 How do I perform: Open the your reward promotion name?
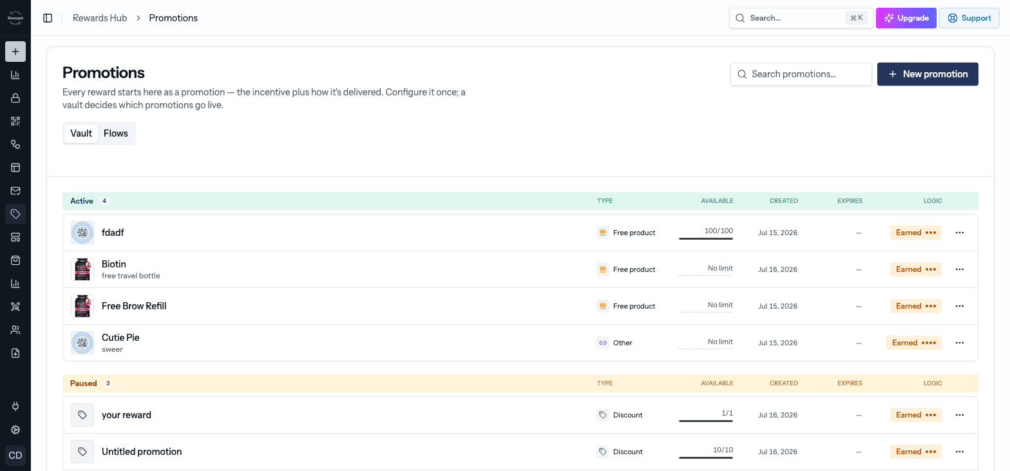(126, 415)
